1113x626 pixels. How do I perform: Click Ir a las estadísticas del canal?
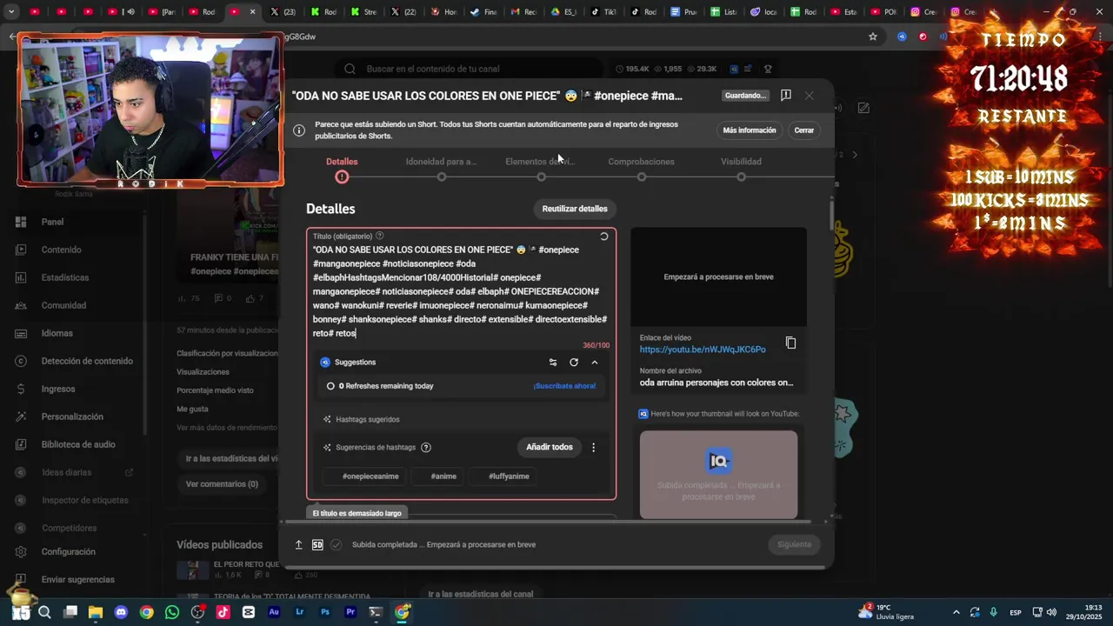pos(480,594)
